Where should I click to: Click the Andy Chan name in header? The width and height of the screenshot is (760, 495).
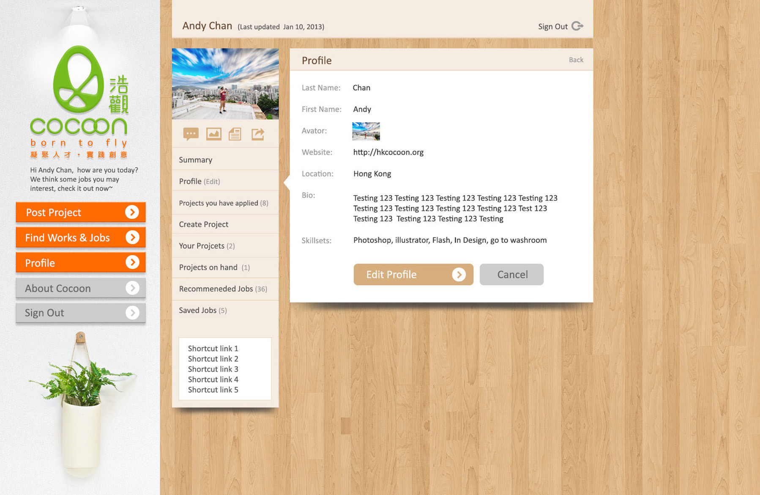(x=207, y=26)
